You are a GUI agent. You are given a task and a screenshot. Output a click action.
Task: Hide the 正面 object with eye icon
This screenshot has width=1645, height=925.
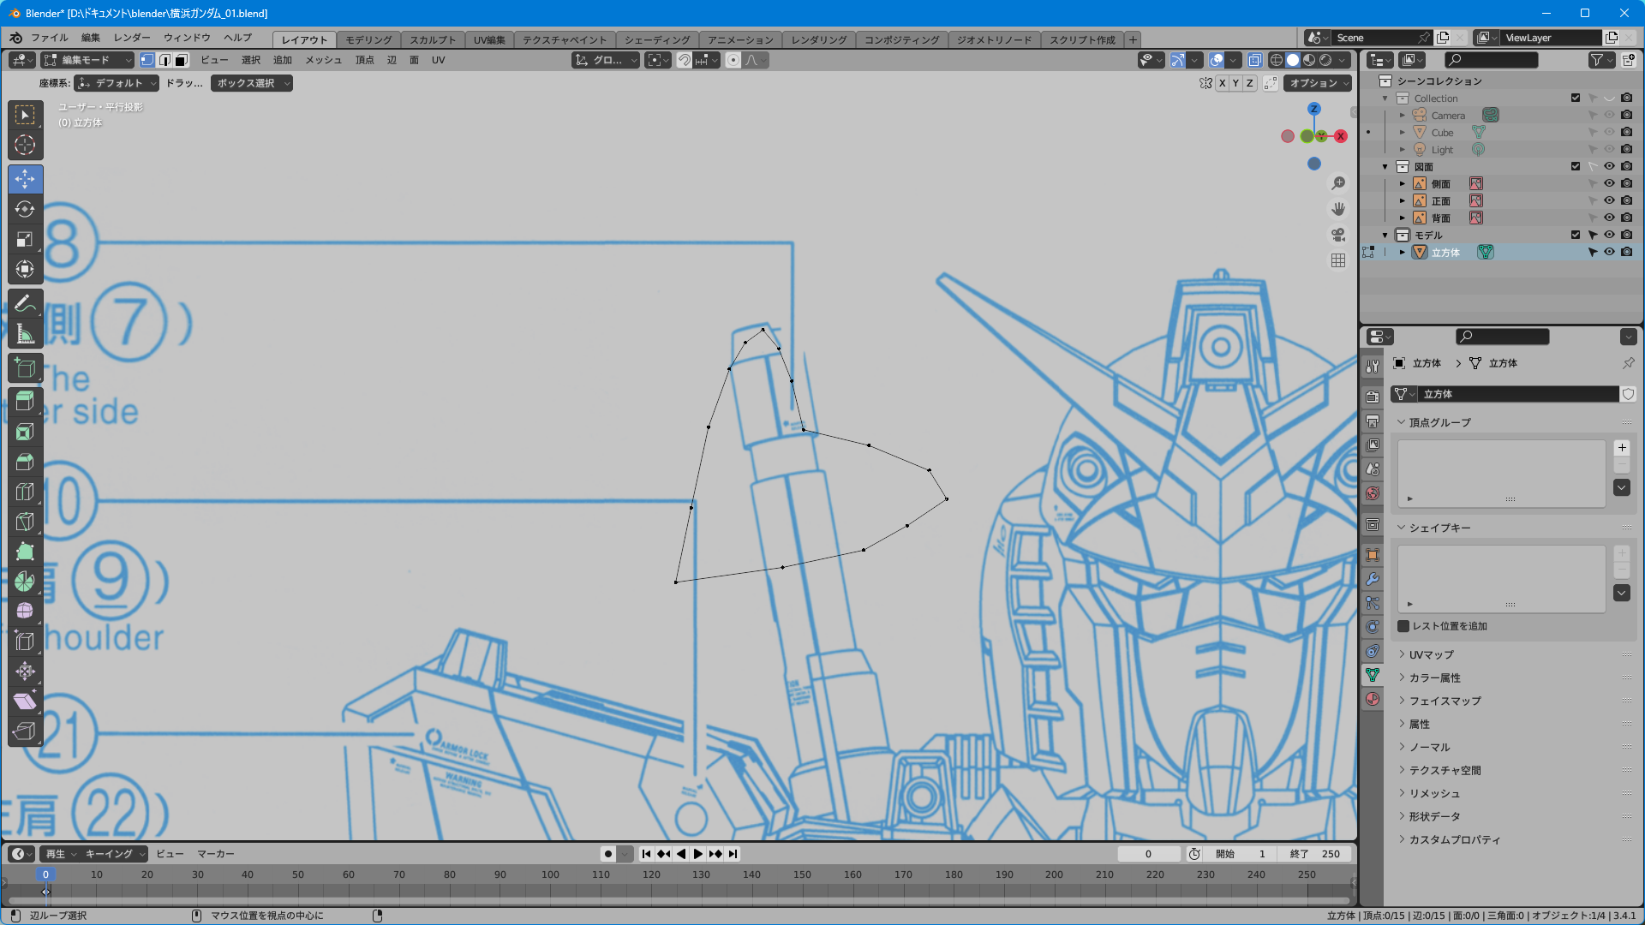click(1609, 200)
